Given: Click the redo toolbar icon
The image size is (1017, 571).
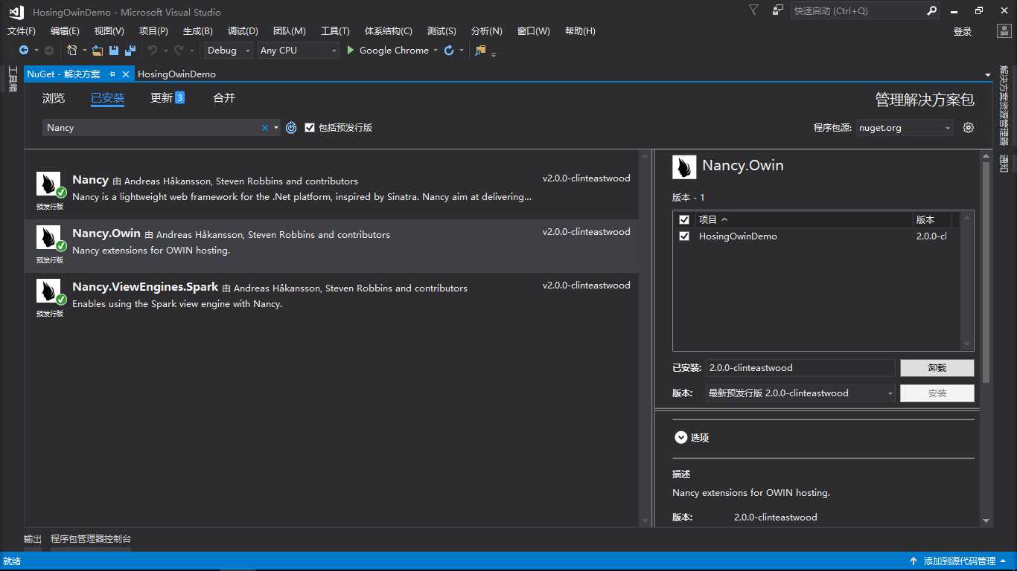Looking at the screenshot, I should (179, 50).
